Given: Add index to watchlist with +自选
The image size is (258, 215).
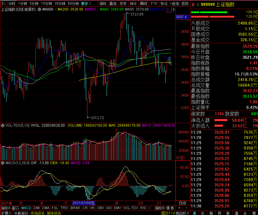Looking at the screenshot, I should pyautogui.click(x=174, y=4).
